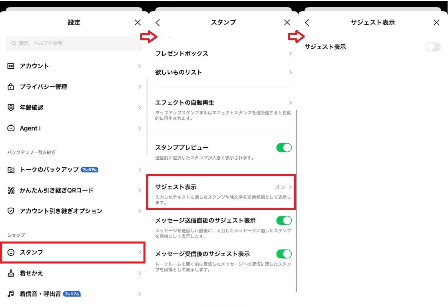
Task: Close the サジェスト表示 screen with X
Action: click(x=436, y=22)
